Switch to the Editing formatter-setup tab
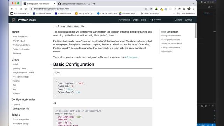Image resolution: width=224 pixels, height=126 pixels. tap(73, 4)
